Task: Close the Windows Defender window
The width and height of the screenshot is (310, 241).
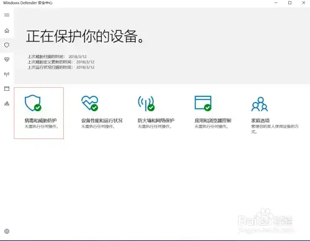Action: click(x=303, y=3)
